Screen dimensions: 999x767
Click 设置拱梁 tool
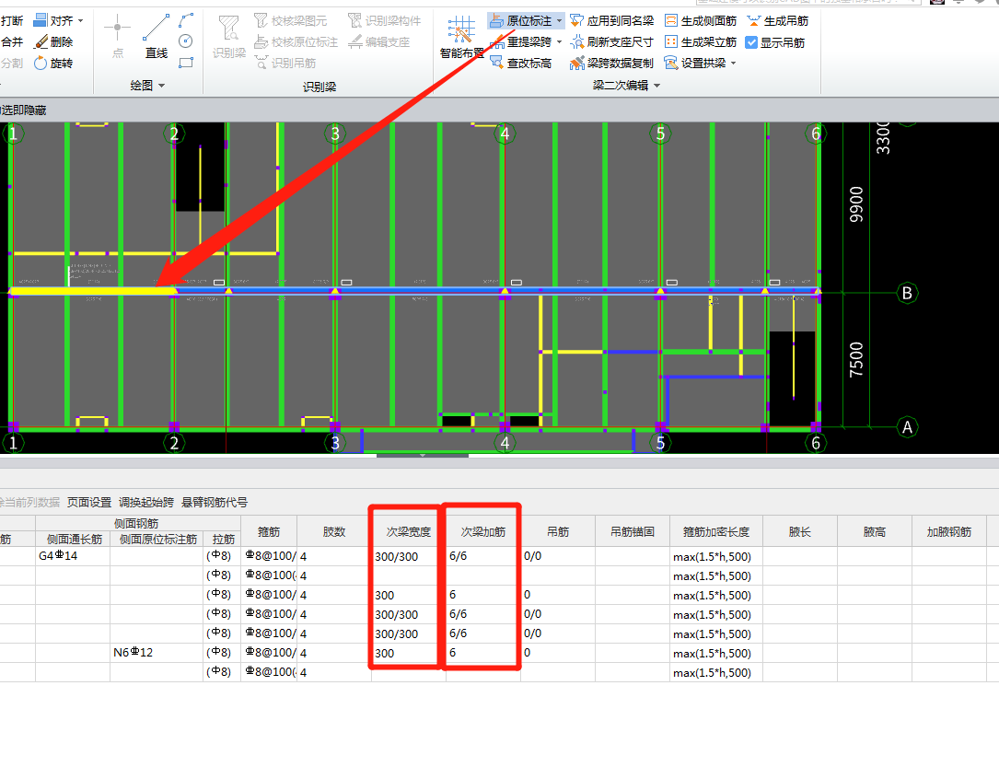(695, 63)
